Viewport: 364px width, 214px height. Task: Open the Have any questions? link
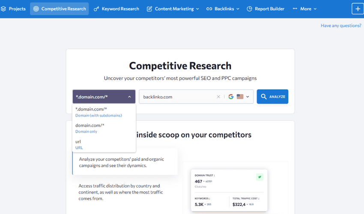pos(341,26)
